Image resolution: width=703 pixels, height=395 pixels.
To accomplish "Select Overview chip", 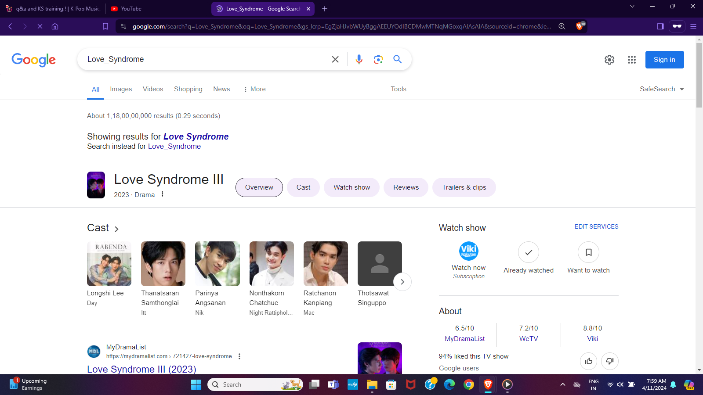I will pos(259,187).
